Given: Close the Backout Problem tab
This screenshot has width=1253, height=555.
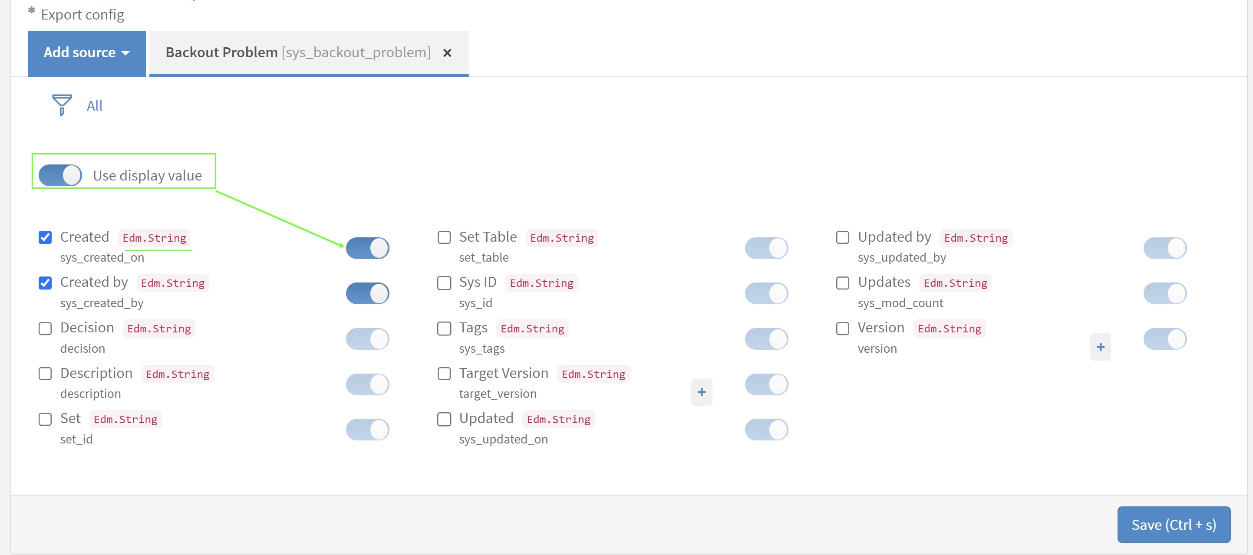Looking at the screenshot, I should [447, 53].
